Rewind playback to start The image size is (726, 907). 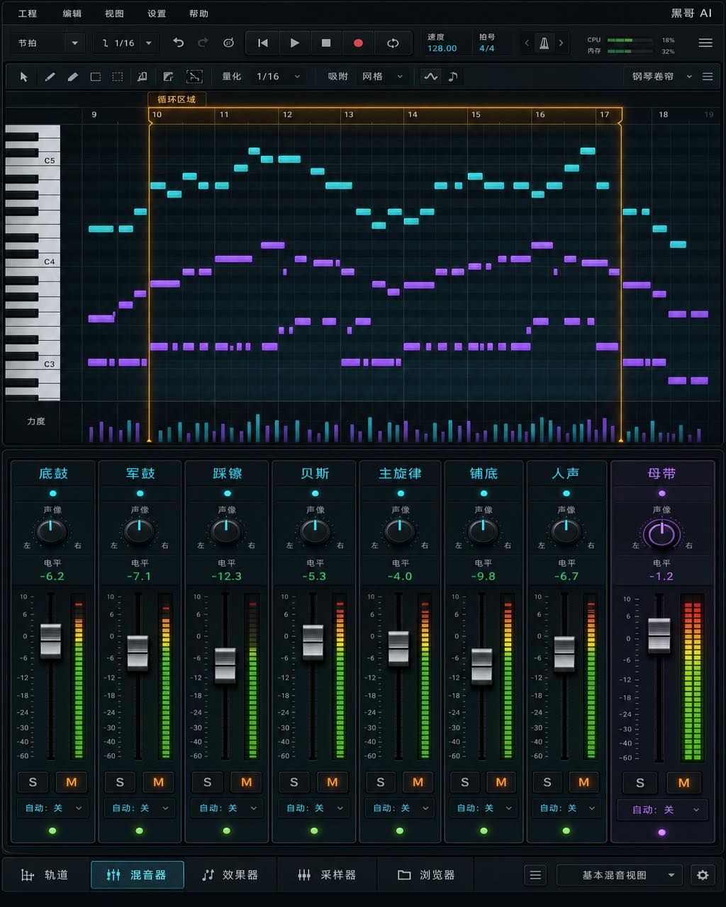coord(262,43)
